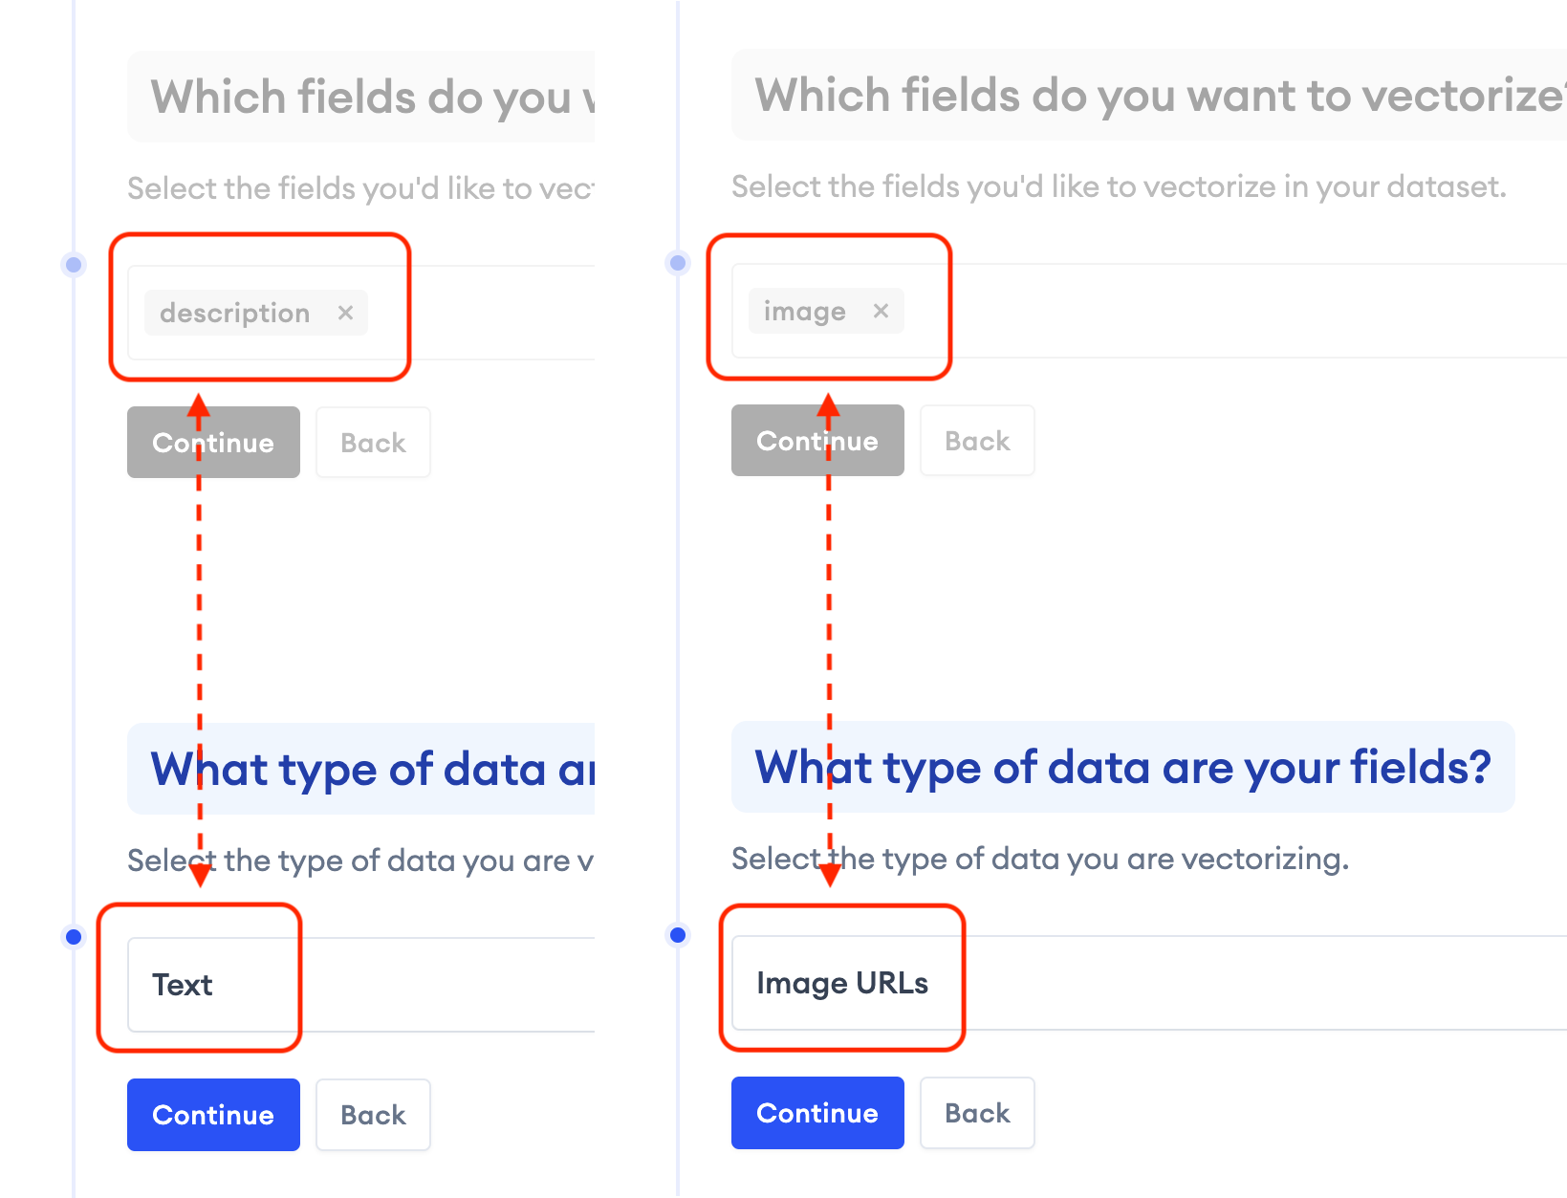1567x1198 pixels.
Task: Click step marker beside Image URLs dropdown
Action: pyautogui.click(x=678, y=935)
